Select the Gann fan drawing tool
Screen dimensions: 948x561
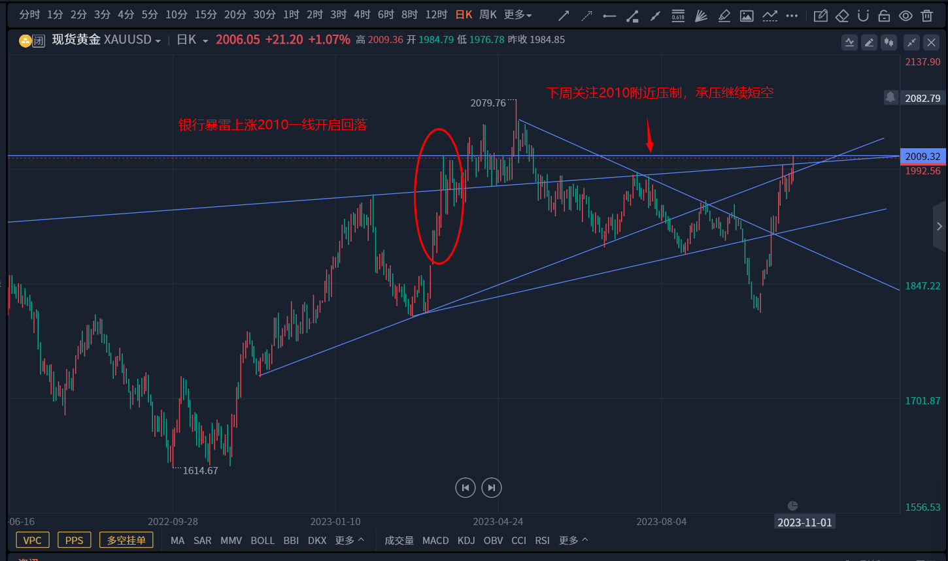tap(701, 15)
